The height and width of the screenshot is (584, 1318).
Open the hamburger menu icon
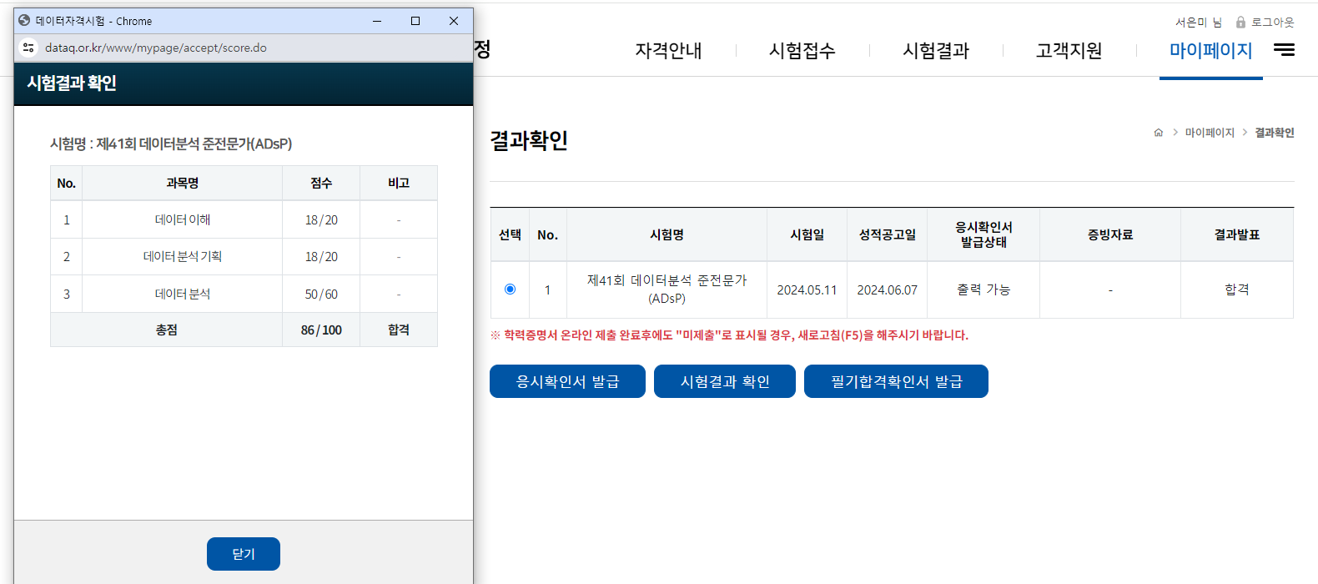tap(1284, 50)
